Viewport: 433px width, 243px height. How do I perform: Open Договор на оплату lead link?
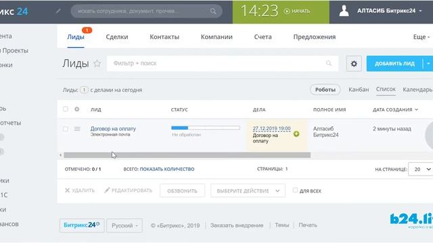pyautogui.click(x=113, y=129)
